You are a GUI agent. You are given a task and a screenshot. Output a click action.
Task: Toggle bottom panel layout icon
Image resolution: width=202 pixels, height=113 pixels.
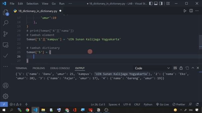click(156, 3)
